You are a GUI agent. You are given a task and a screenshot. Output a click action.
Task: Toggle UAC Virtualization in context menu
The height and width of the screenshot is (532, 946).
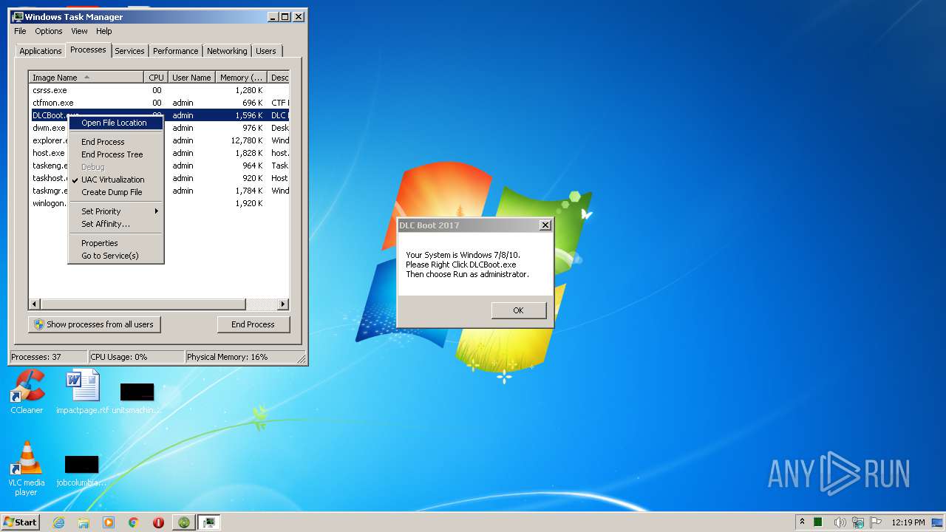click(x=113, y=180)
